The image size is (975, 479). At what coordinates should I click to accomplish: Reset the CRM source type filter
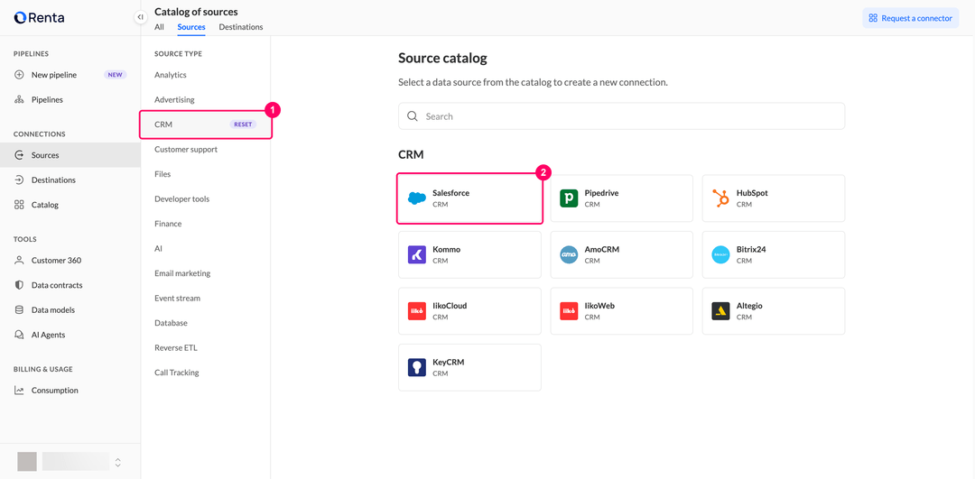[x=243, y=124]
